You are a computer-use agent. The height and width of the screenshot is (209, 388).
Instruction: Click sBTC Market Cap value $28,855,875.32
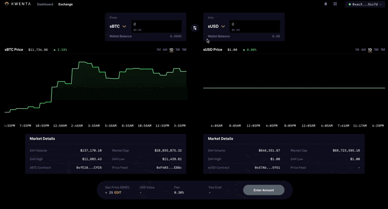[168, 150]
